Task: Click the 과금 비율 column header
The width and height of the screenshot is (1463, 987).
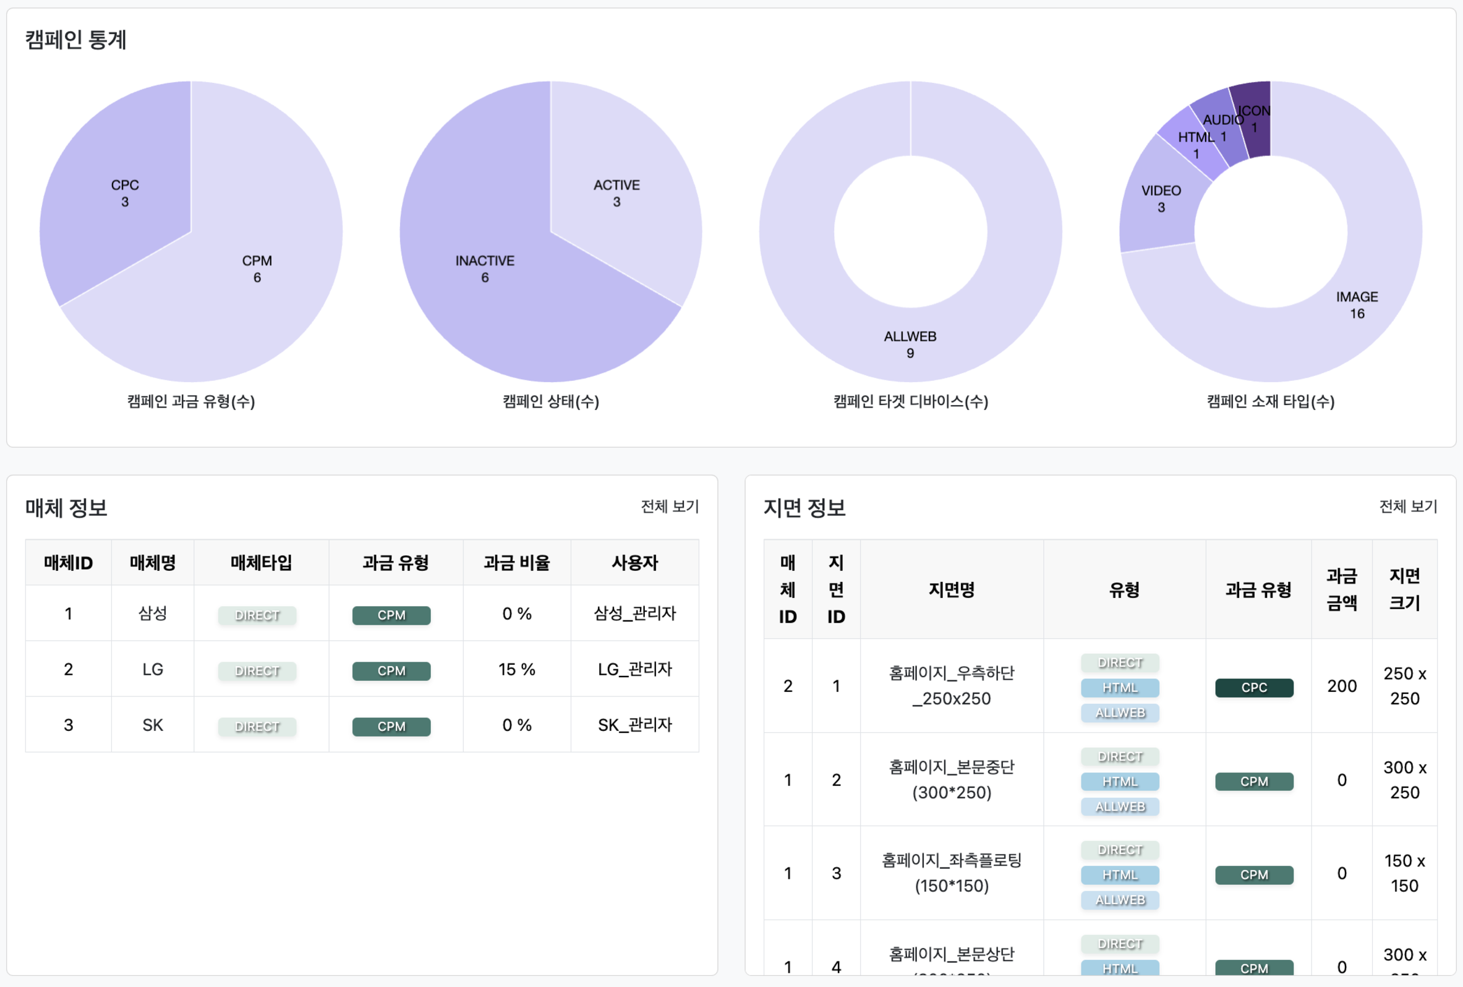Action: click(x=516, y=563)
